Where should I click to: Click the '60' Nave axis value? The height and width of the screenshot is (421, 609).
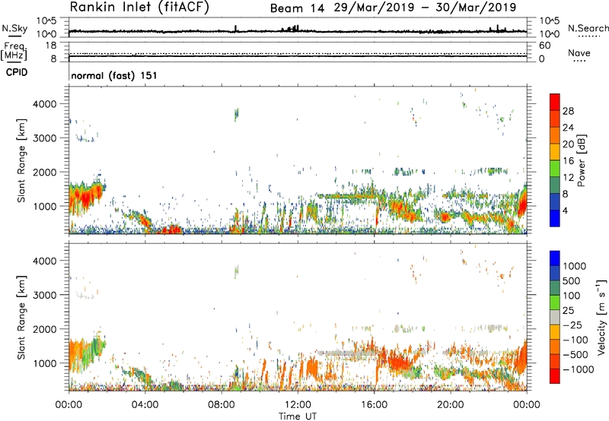click(544, 45)
